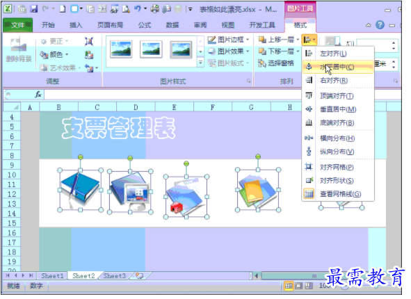Viewport: 411px width, 299px height.
Task: Click the Change Picture icon
Action: (x=89, y=55)
